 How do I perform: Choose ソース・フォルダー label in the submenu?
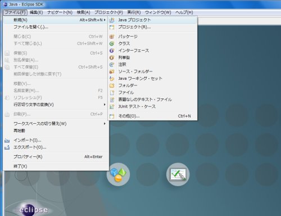click(135, 71)
